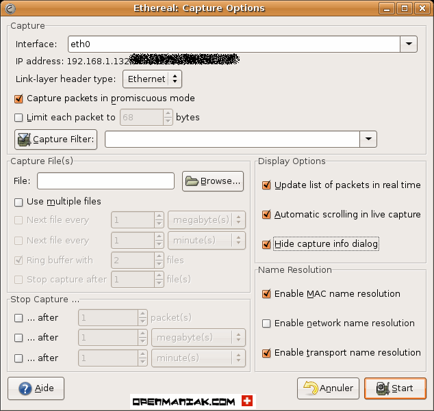Click the greyed Ring buffer with checkbox

click(18, 261)
